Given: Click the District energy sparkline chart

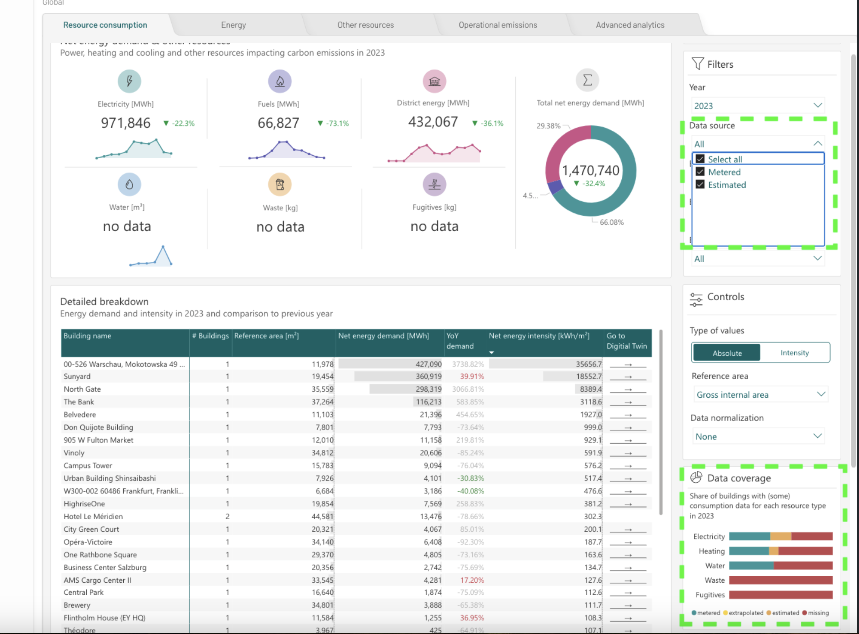Looking at the screenshot, I should [x=434, y=153].
